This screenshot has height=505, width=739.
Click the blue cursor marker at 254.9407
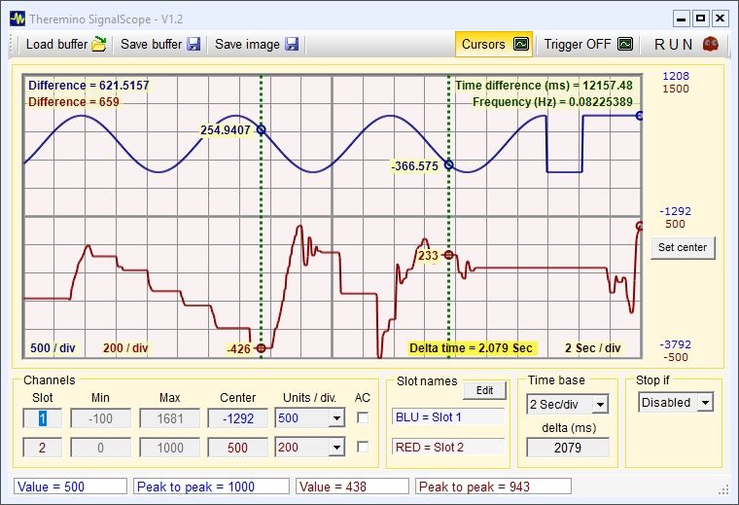click(261, 129)
